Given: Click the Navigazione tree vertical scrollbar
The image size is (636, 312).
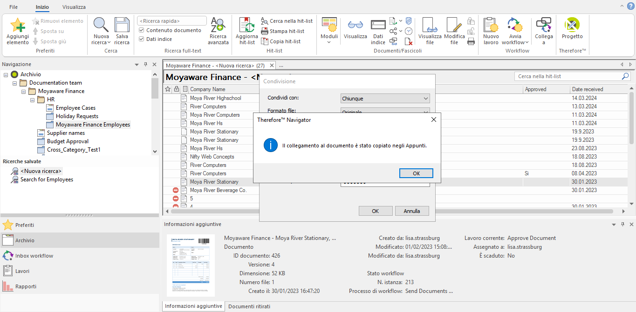Looking at the screenshot, I should click(x=155, y=112).
